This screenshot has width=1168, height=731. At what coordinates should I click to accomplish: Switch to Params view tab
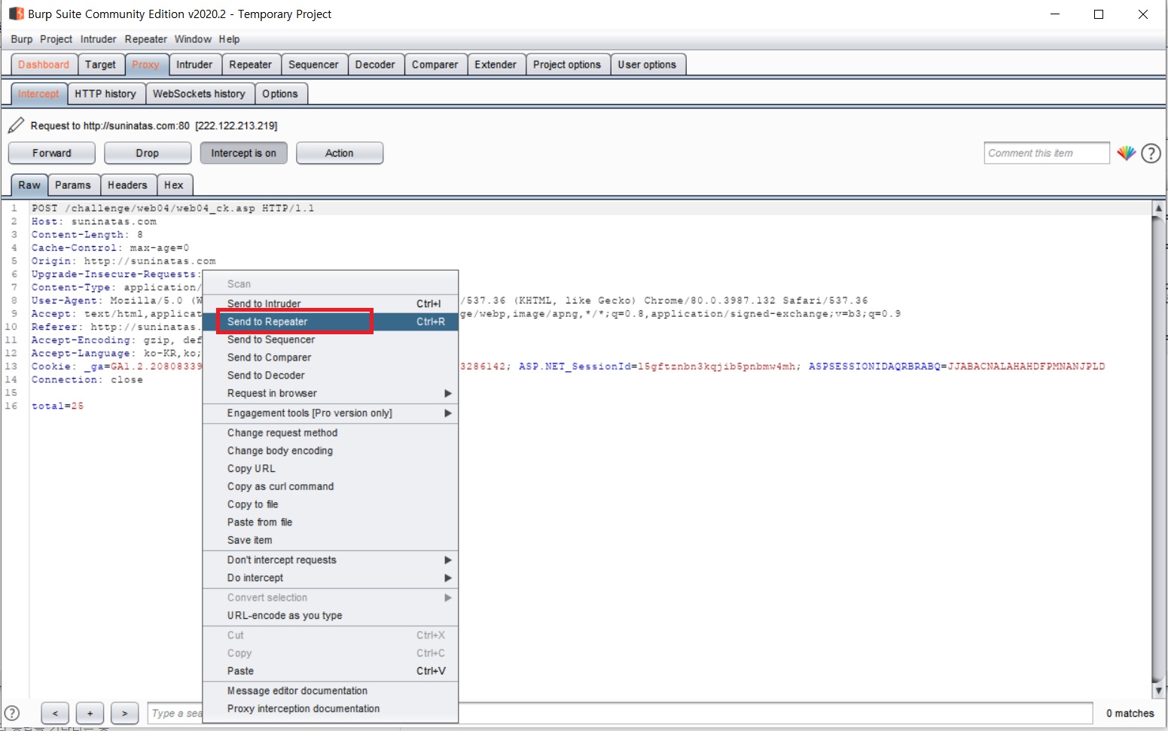[73, 185]
